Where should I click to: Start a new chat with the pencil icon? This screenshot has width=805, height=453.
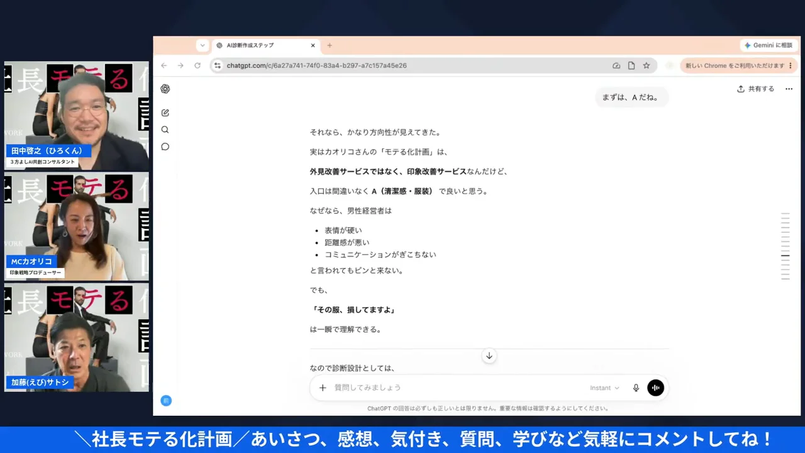point(165,113)
